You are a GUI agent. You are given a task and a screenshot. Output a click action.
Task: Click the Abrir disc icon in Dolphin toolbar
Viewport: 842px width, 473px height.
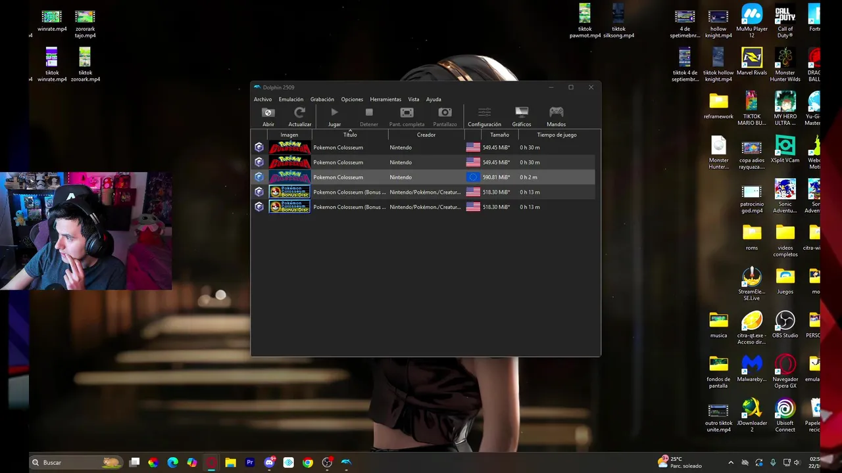pyautogui.click(x=268, y=113)
